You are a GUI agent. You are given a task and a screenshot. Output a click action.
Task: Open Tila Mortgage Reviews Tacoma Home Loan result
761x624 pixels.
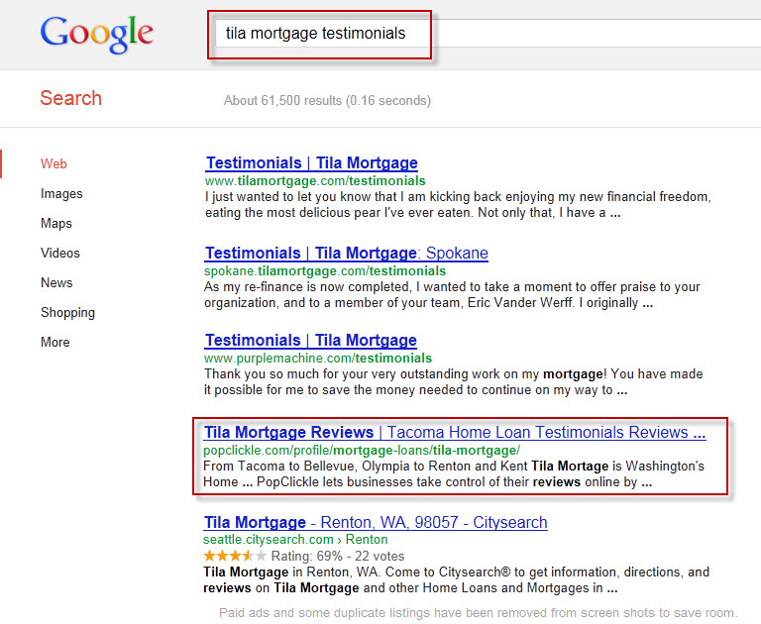[x=455, y=432]
